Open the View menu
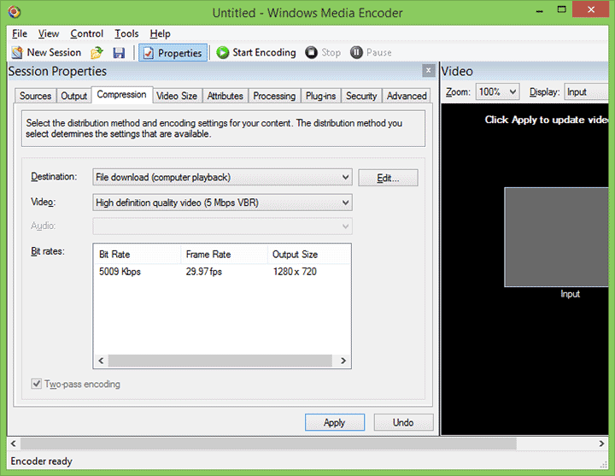The width and height of the screenshot is (615, 476). point(49,33)
